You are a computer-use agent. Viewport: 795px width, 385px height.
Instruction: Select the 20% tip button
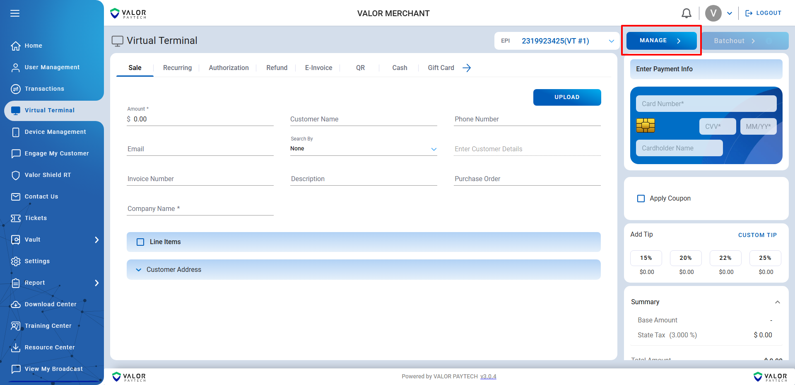686,258
